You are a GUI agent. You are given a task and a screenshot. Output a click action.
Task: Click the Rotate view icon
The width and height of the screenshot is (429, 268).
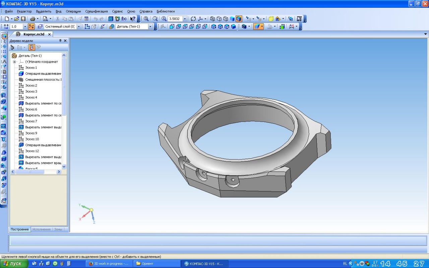click(x=193, y=19)
